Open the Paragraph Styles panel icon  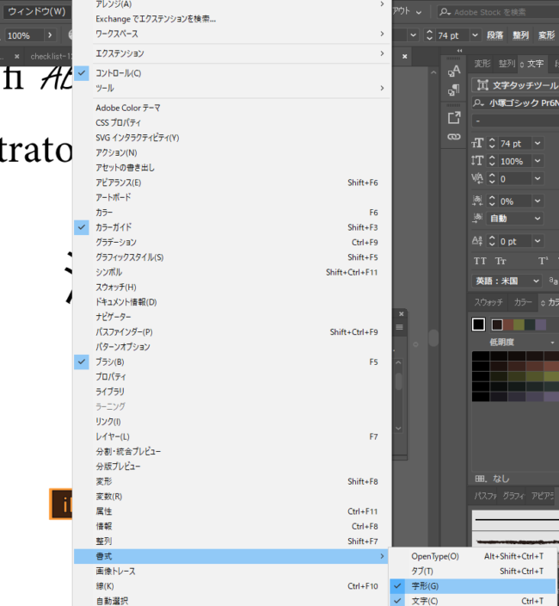pyautogui.click(x=454, y=90)
